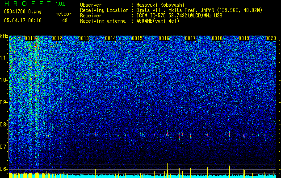Click the meteor count 48

[x=65, y=20]
